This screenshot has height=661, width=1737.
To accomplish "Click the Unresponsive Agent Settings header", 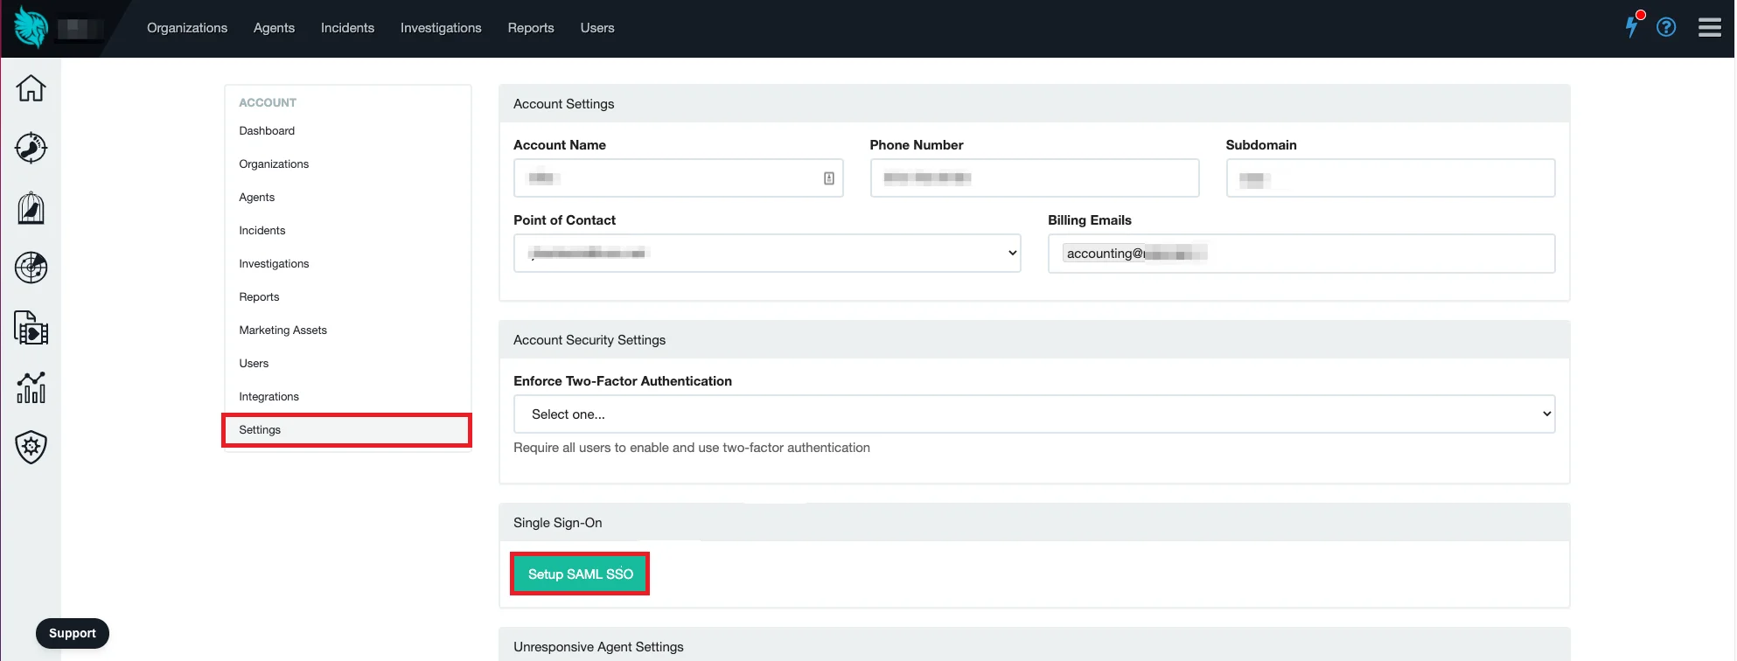I will (1034, 646).
